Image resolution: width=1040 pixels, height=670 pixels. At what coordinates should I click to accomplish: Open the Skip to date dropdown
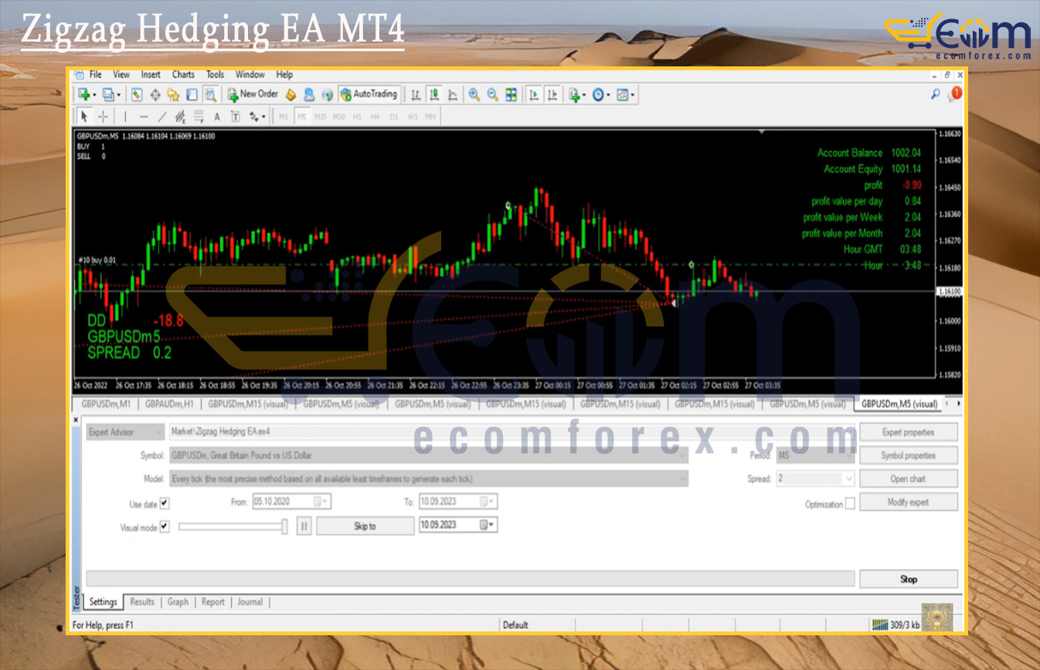(x=488, y=525)
